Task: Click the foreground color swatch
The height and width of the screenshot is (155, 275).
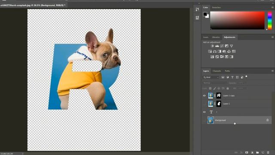Action: point(205,14)
